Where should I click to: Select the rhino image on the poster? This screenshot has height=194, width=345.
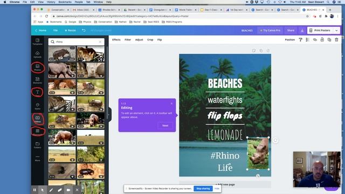coord(258,153)
